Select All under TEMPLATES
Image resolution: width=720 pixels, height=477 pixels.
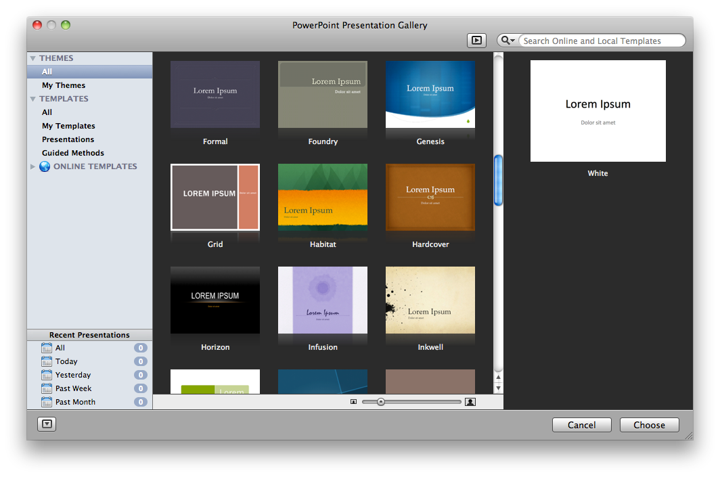click(x=89, y=112)
